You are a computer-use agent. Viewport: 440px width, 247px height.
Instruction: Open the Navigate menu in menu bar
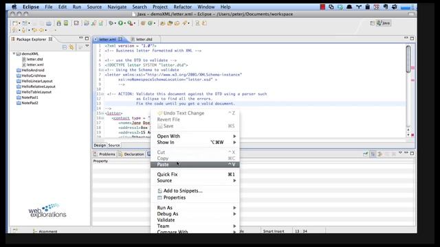[117, 7]
